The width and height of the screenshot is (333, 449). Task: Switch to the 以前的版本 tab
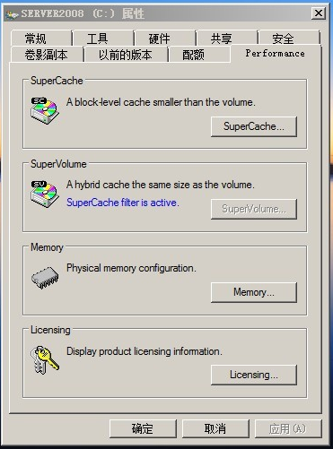(126, 55)
